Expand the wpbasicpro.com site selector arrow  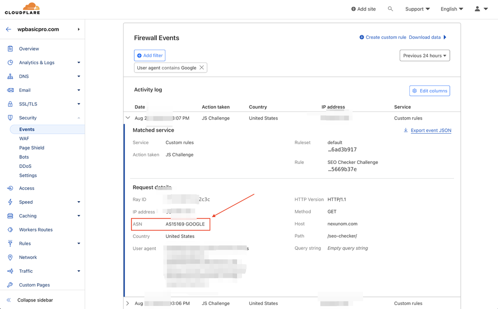pyautogui.click(x=79, y=29)
